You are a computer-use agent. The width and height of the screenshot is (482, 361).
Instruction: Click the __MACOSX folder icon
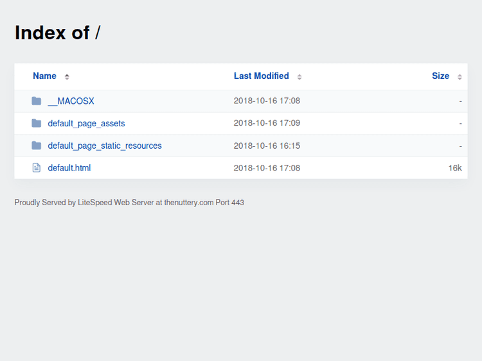tap(37, 101)
